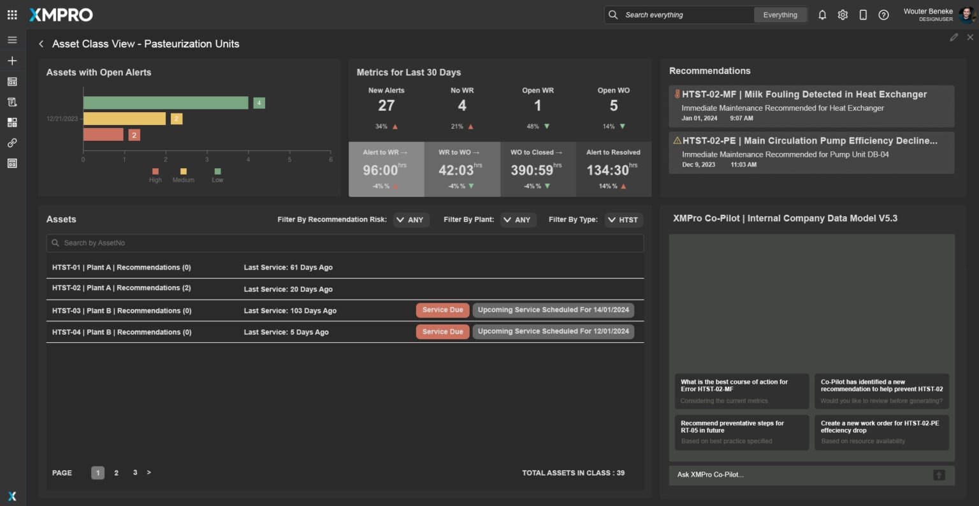This screenshot has height=506, width=979.
Task: Toggle the Medium series in chart legend
Action: tap(183, 175)
